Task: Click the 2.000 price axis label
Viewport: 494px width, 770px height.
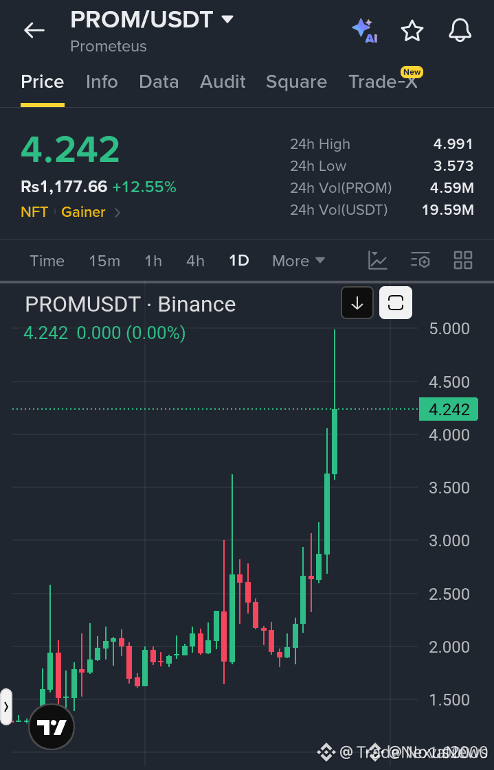Action: [449, 646]
